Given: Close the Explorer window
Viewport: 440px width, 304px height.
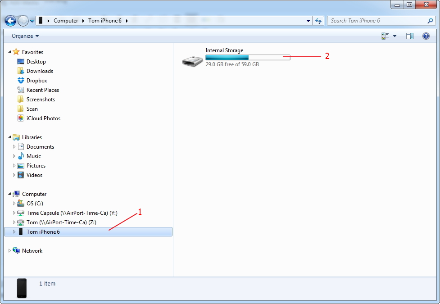Looking at the screenshot, I should click(x=426, y=5).
